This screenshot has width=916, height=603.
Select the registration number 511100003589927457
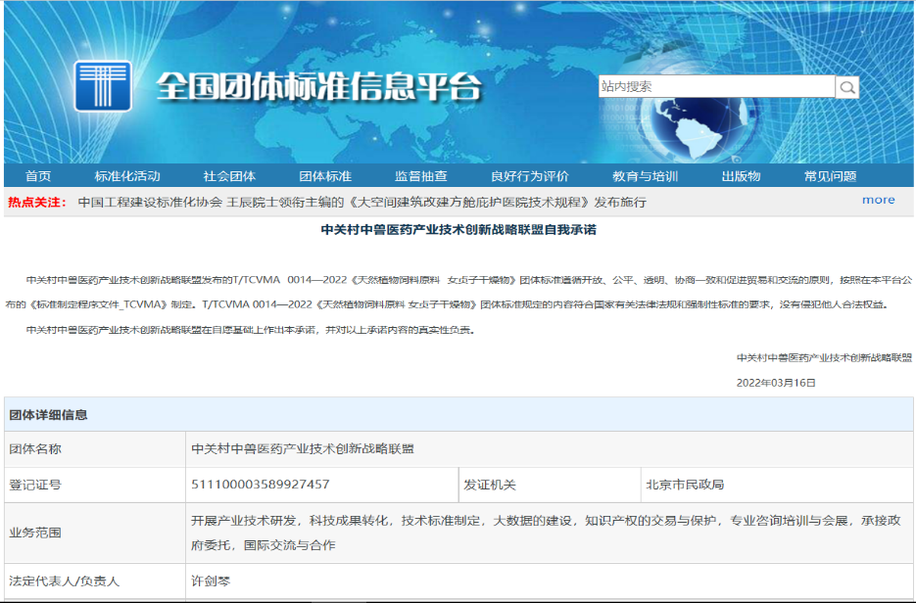point(261,485)
